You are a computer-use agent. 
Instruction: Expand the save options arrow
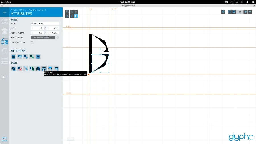pyautogui.click(x=7, y=77)
